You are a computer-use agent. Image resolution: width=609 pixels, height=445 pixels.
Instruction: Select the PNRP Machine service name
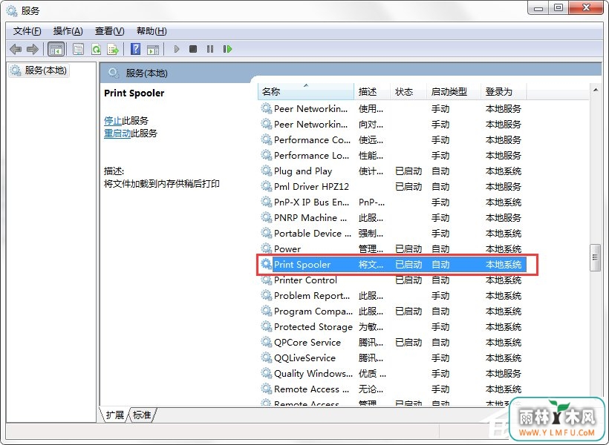pyautogui.click(x=310, y=217)
